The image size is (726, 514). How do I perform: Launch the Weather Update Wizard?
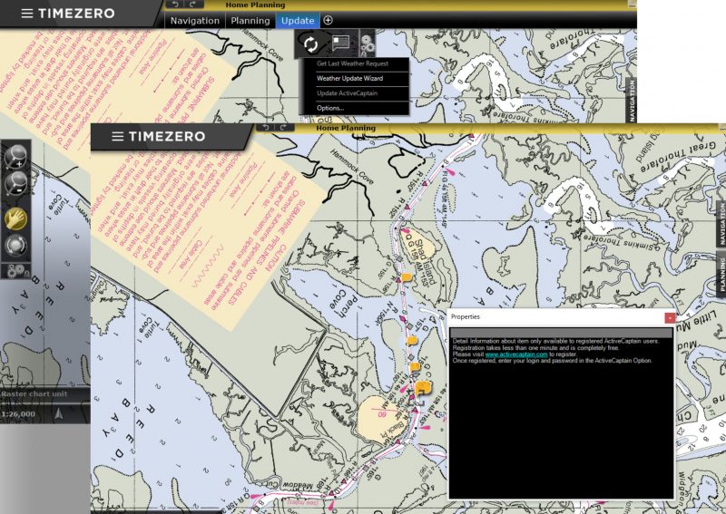point(349,79)
